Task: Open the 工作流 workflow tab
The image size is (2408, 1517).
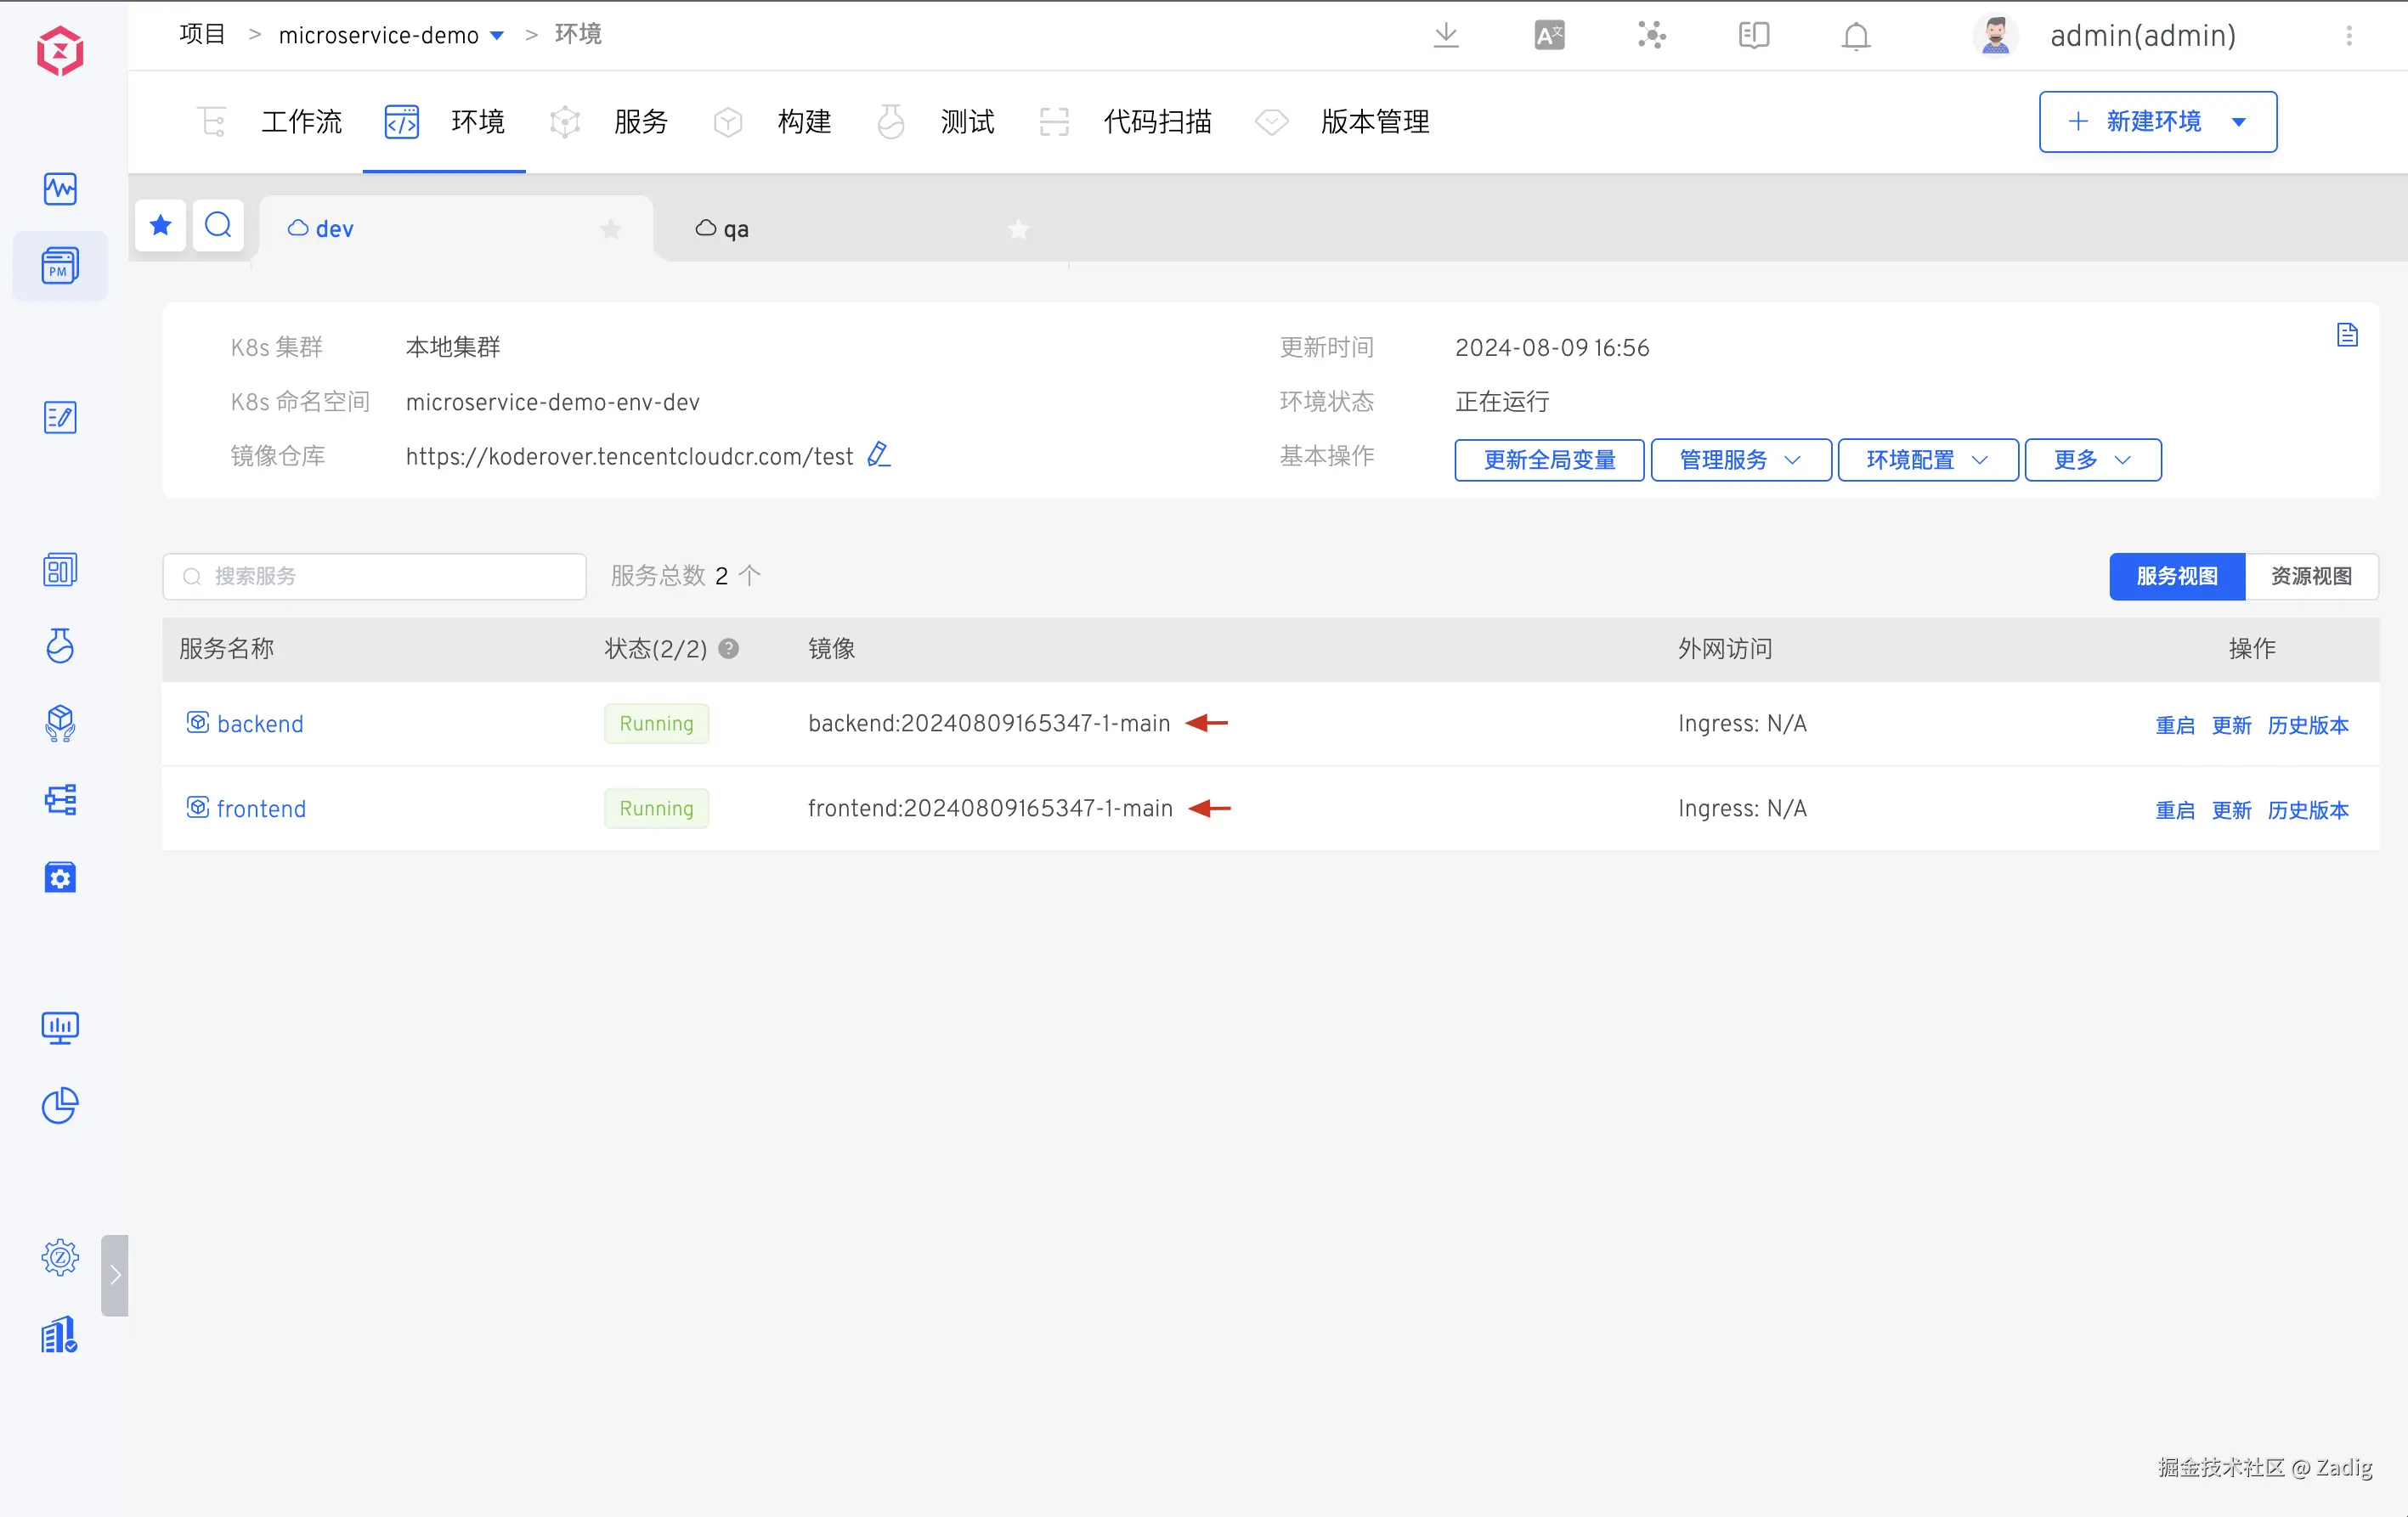Action: coord(300,122)
